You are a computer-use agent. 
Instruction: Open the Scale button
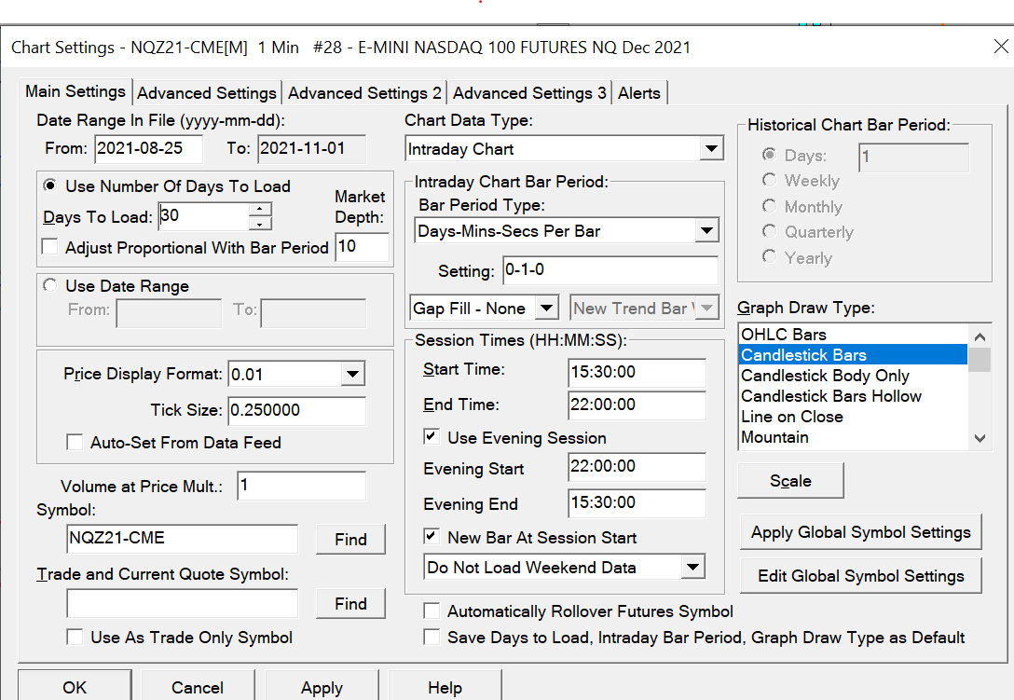(790, 480)
